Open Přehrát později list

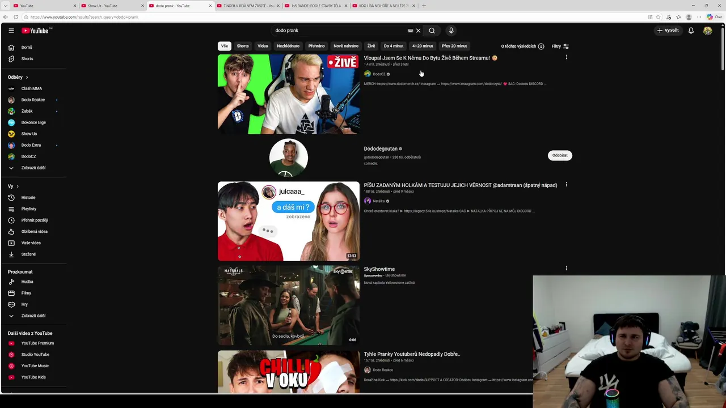tap(35, 220)
